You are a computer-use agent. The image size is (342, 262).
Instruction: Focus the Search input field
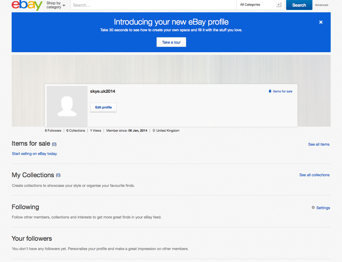point(153,5)
